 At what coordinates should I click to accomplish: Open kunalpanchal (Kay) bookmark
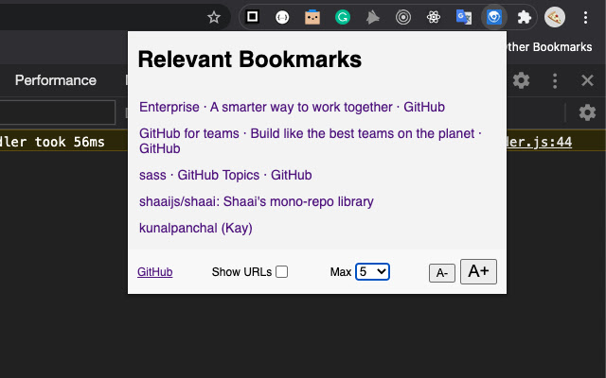[196, 228]
